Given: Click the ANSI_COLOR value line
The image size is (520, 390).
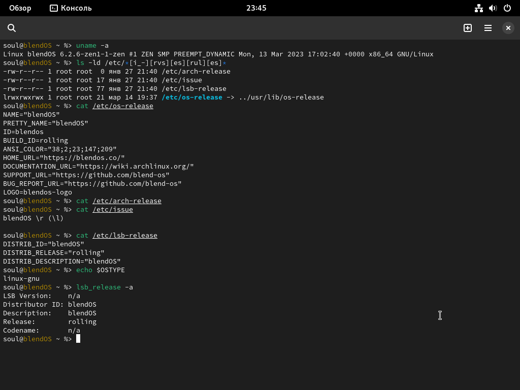Looking at the screenshot, I should (x=60, y=149).
